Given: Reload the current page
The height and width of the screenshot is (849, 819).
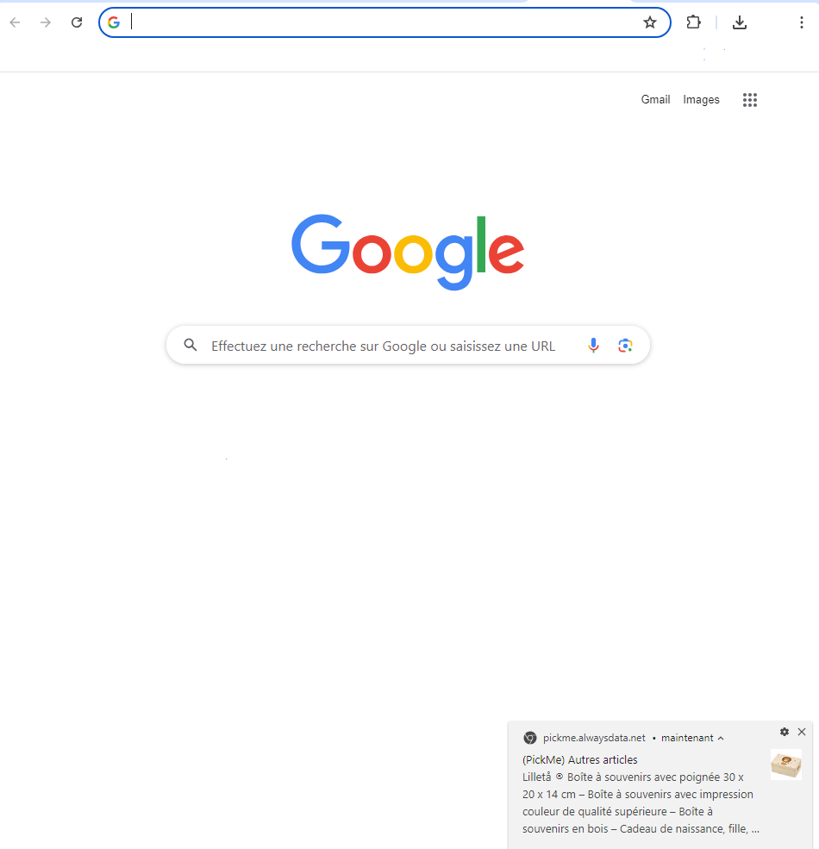Looking at the screenshot, I should (x=77, y=22).
